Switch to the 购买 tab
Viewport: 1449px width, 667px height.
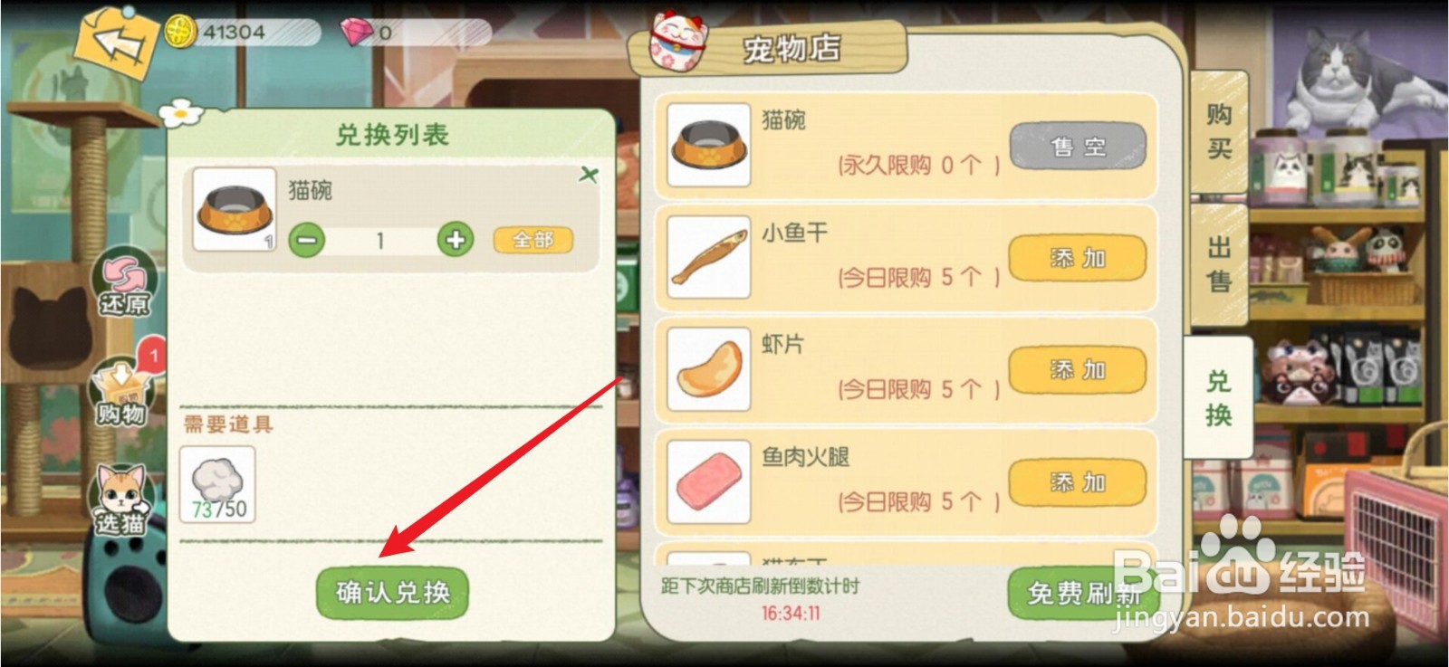tap(1219, 130)
